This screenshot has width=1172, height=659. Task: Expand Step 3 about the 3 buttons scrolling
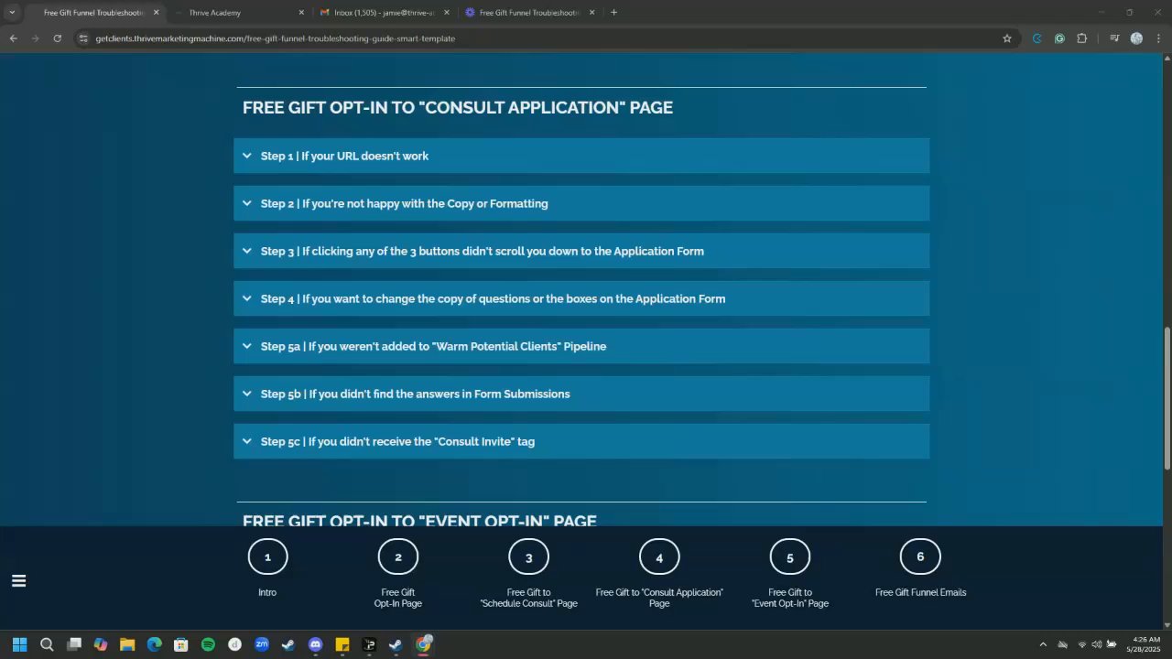[581, 251]
